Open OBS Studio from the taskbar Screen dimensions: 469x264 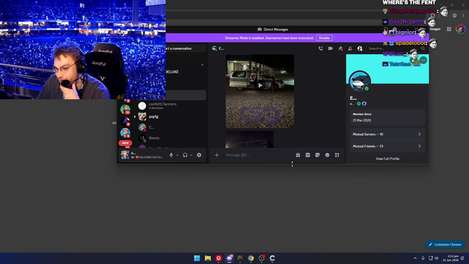(x=262, y=258)
